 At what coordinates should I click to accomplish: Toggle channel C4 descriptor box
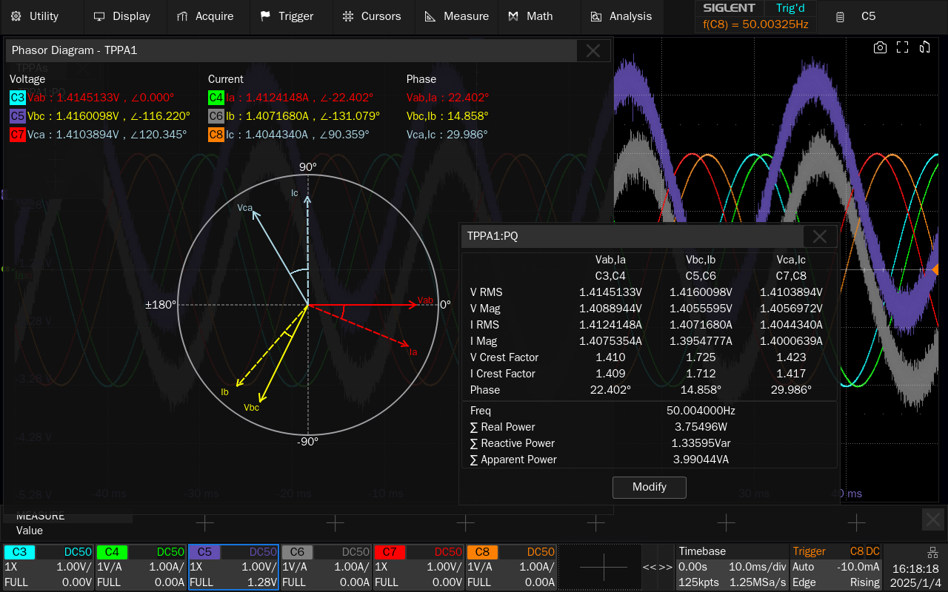[141, 567]
